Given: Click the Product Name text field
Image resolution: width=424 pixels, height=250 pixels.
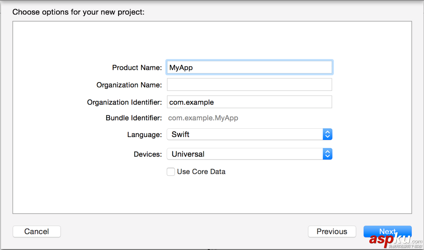Looking at the screenshot, I should [249, 68].
